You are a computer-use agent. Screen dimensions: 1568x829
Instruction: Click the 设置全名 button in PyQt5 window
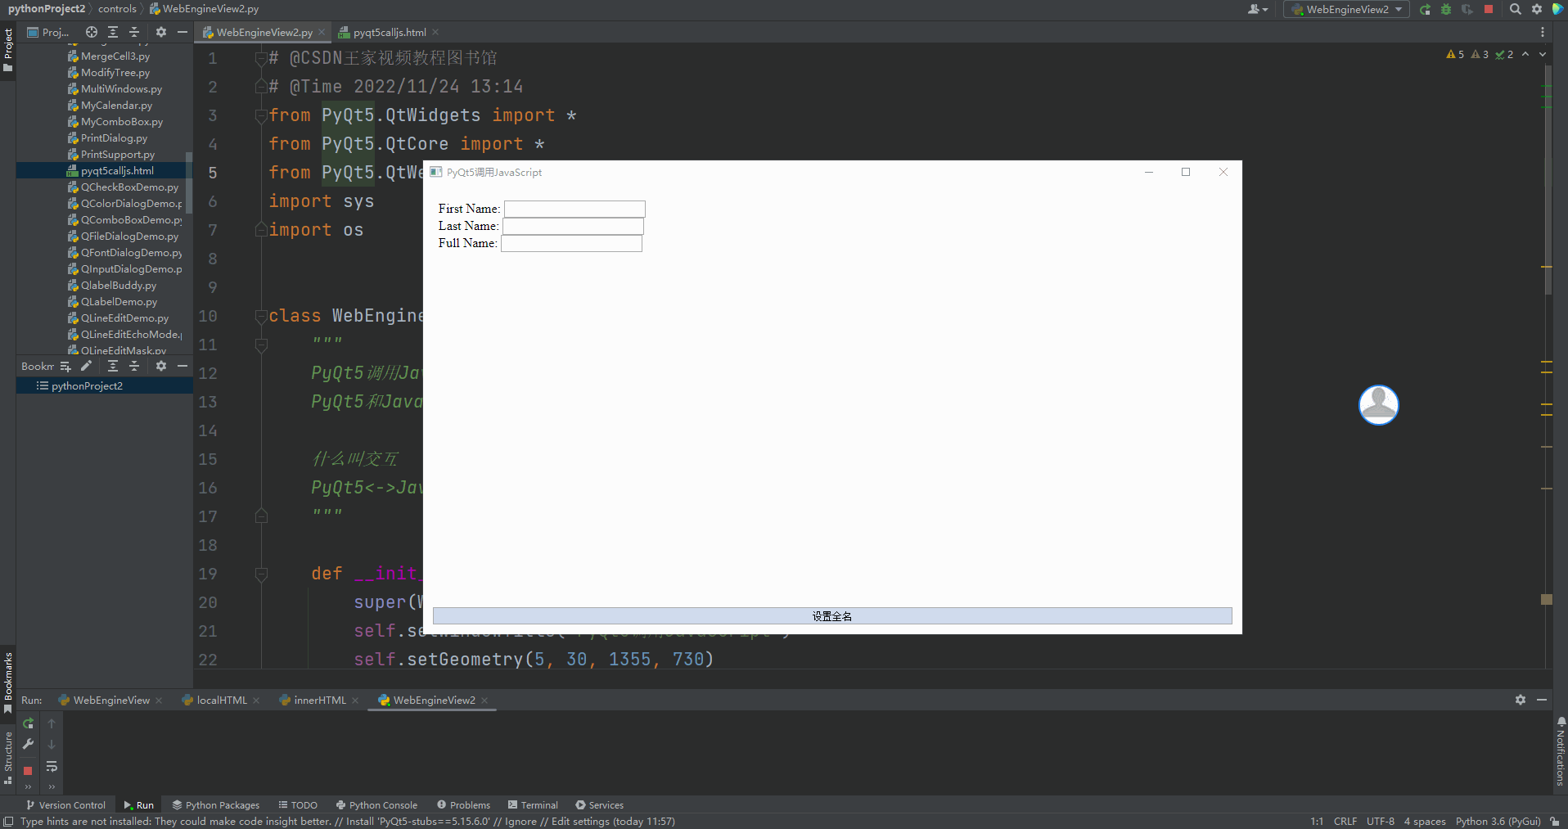coord(832,616)
